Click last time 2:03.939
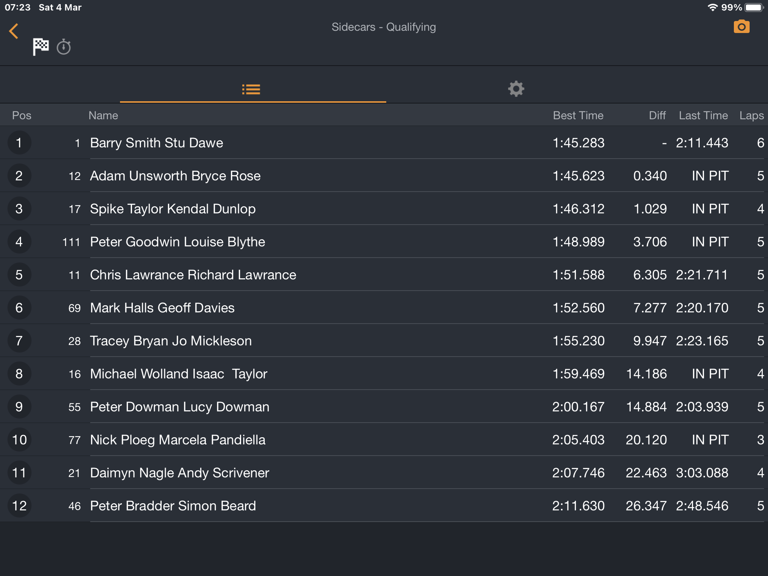Screen dimensions: 768x576 pyautogui.click(x=702, y=407)
